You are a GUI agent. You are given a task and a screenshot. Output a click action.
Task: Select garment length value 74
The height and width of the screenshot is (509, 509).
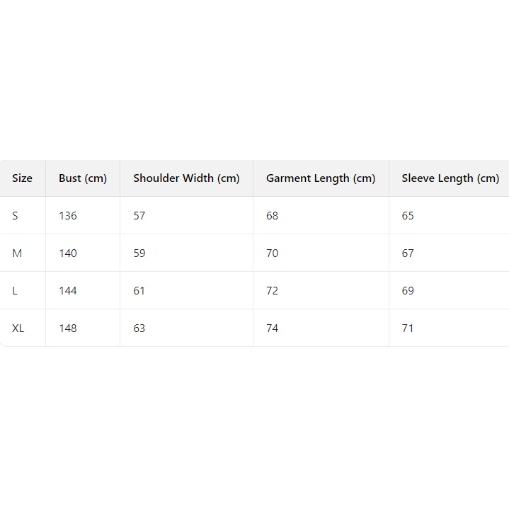point(273,328)
